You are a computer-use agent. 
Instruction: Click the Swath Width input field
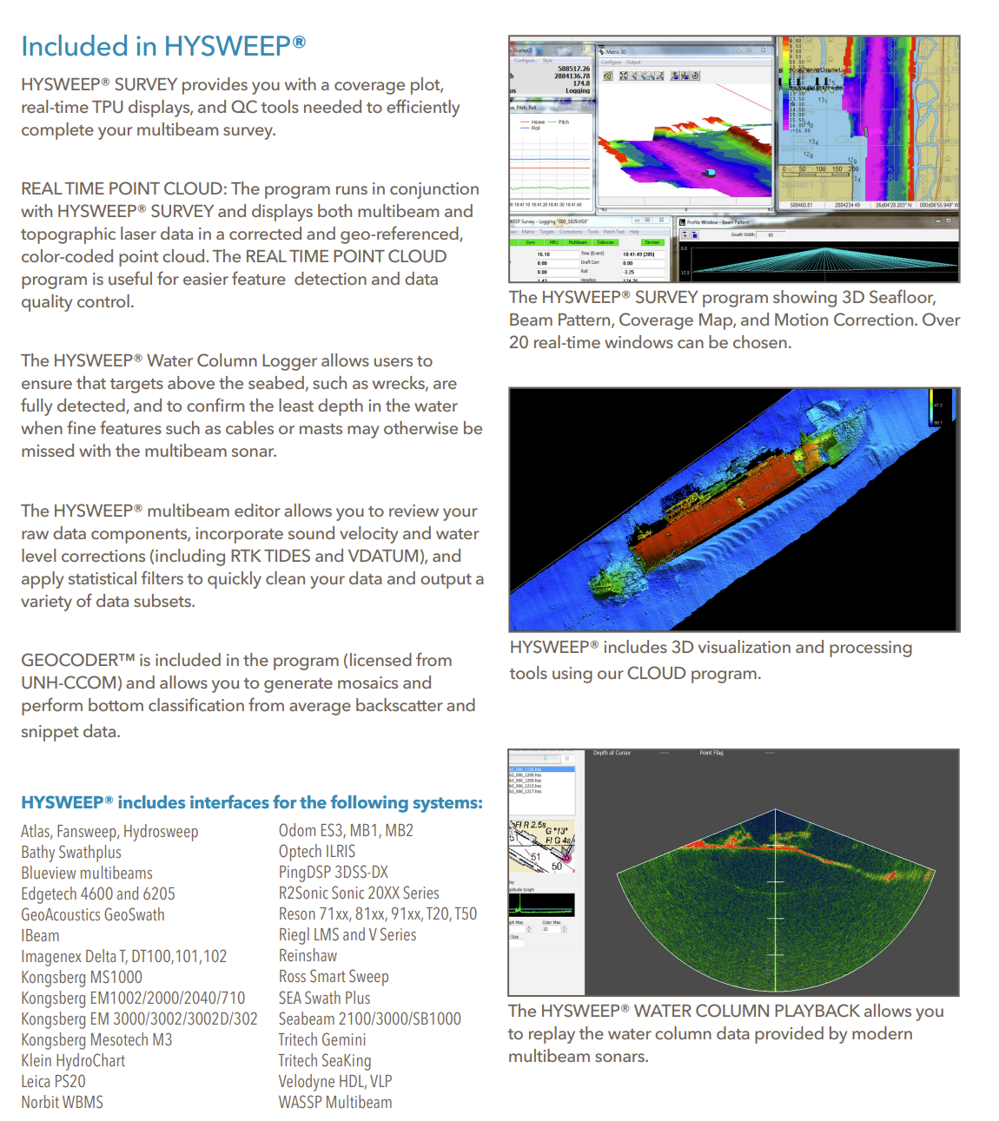pyautogui.click(x=771, y=234)
